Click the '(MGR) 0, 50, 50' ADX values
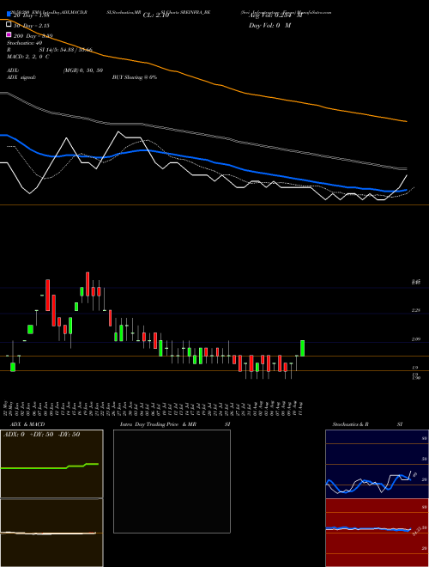This screenshot has width=429, height=567. tap(83, 70)
